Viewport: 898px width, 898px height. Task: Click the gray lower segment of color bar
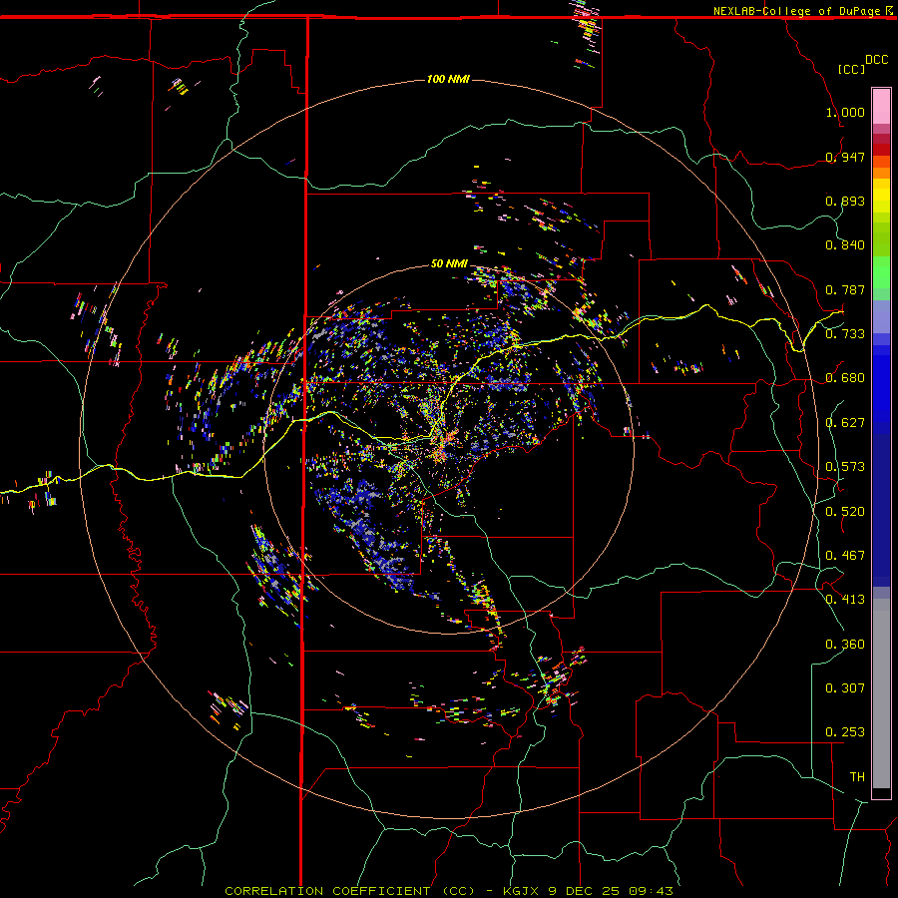tap(881, 693)
